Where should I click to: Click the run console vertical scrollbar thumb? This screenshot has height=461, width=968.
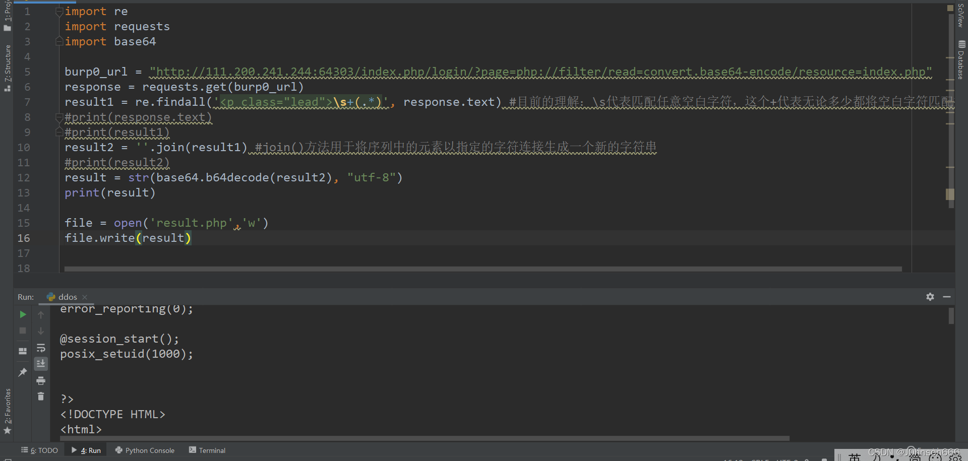[951, 316]
